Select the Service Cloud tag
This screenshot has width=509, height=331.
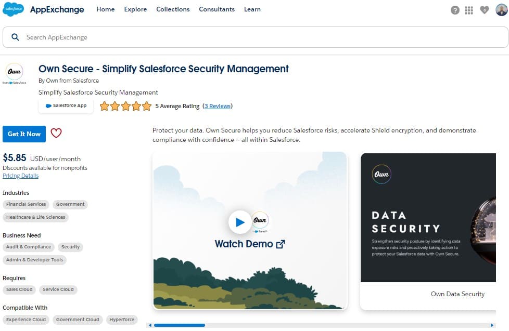tap(58, 289)
